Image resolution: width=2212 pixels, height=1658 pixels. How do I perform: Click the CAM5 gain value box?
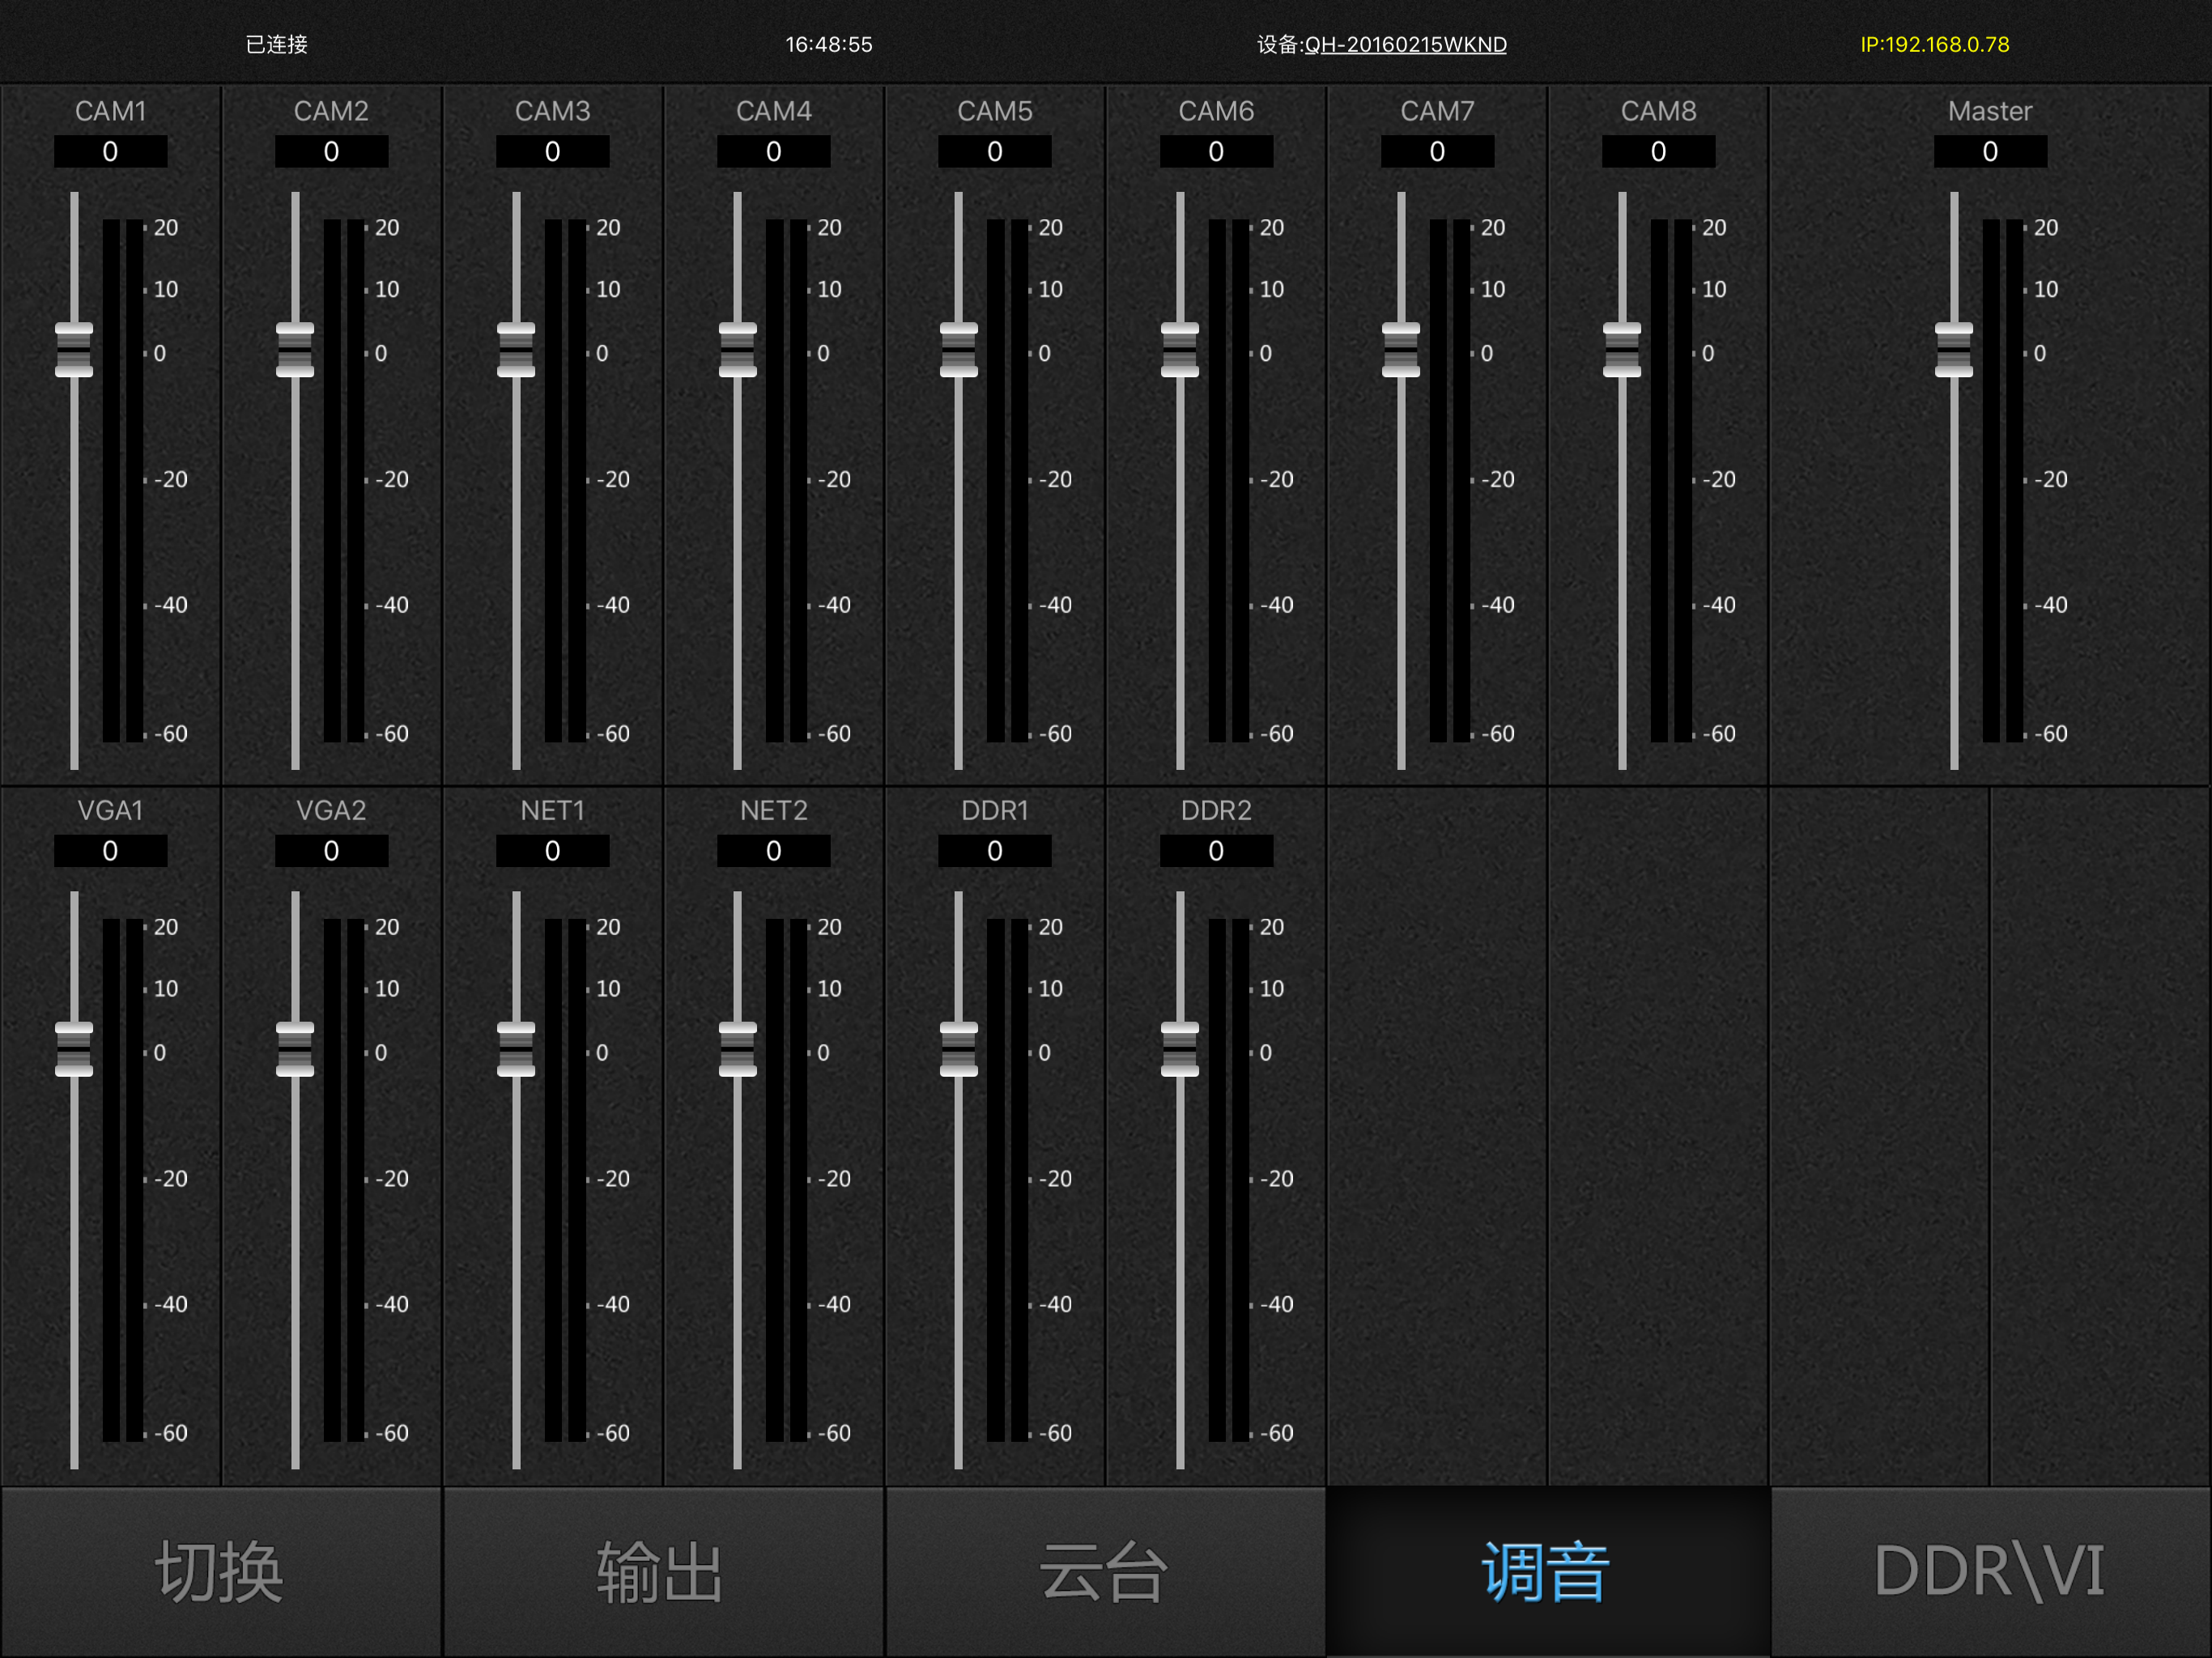[x=995, y=152]
